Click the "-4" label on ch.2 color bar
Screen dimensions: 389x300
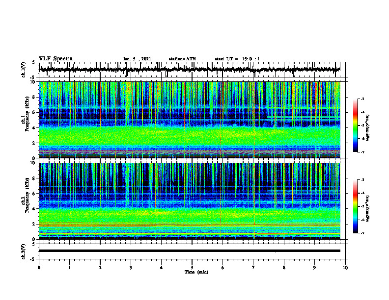pyautogui.click(x=362, y=193)
